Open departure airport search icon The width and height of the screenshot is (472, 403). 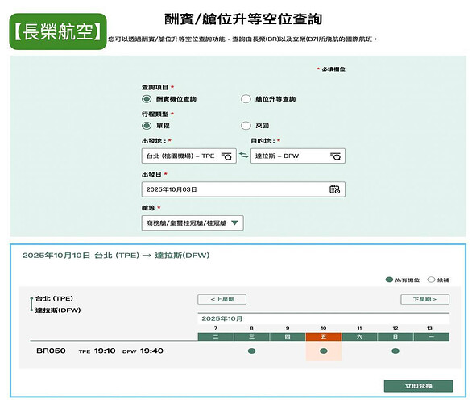click(x=226, y=156)
